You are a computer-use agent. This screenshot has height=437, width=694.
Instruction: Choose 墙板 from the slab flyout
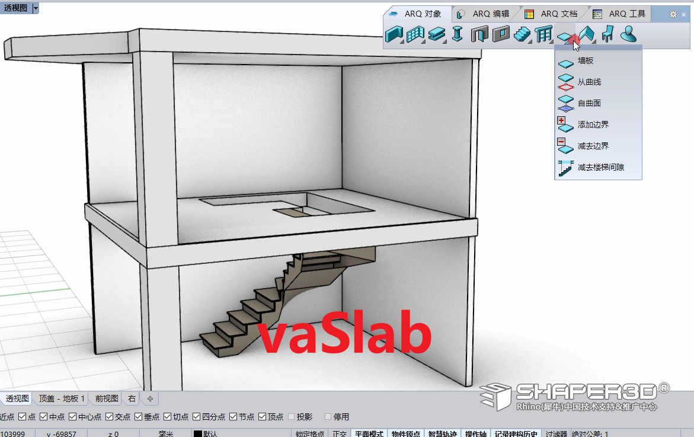599,60
